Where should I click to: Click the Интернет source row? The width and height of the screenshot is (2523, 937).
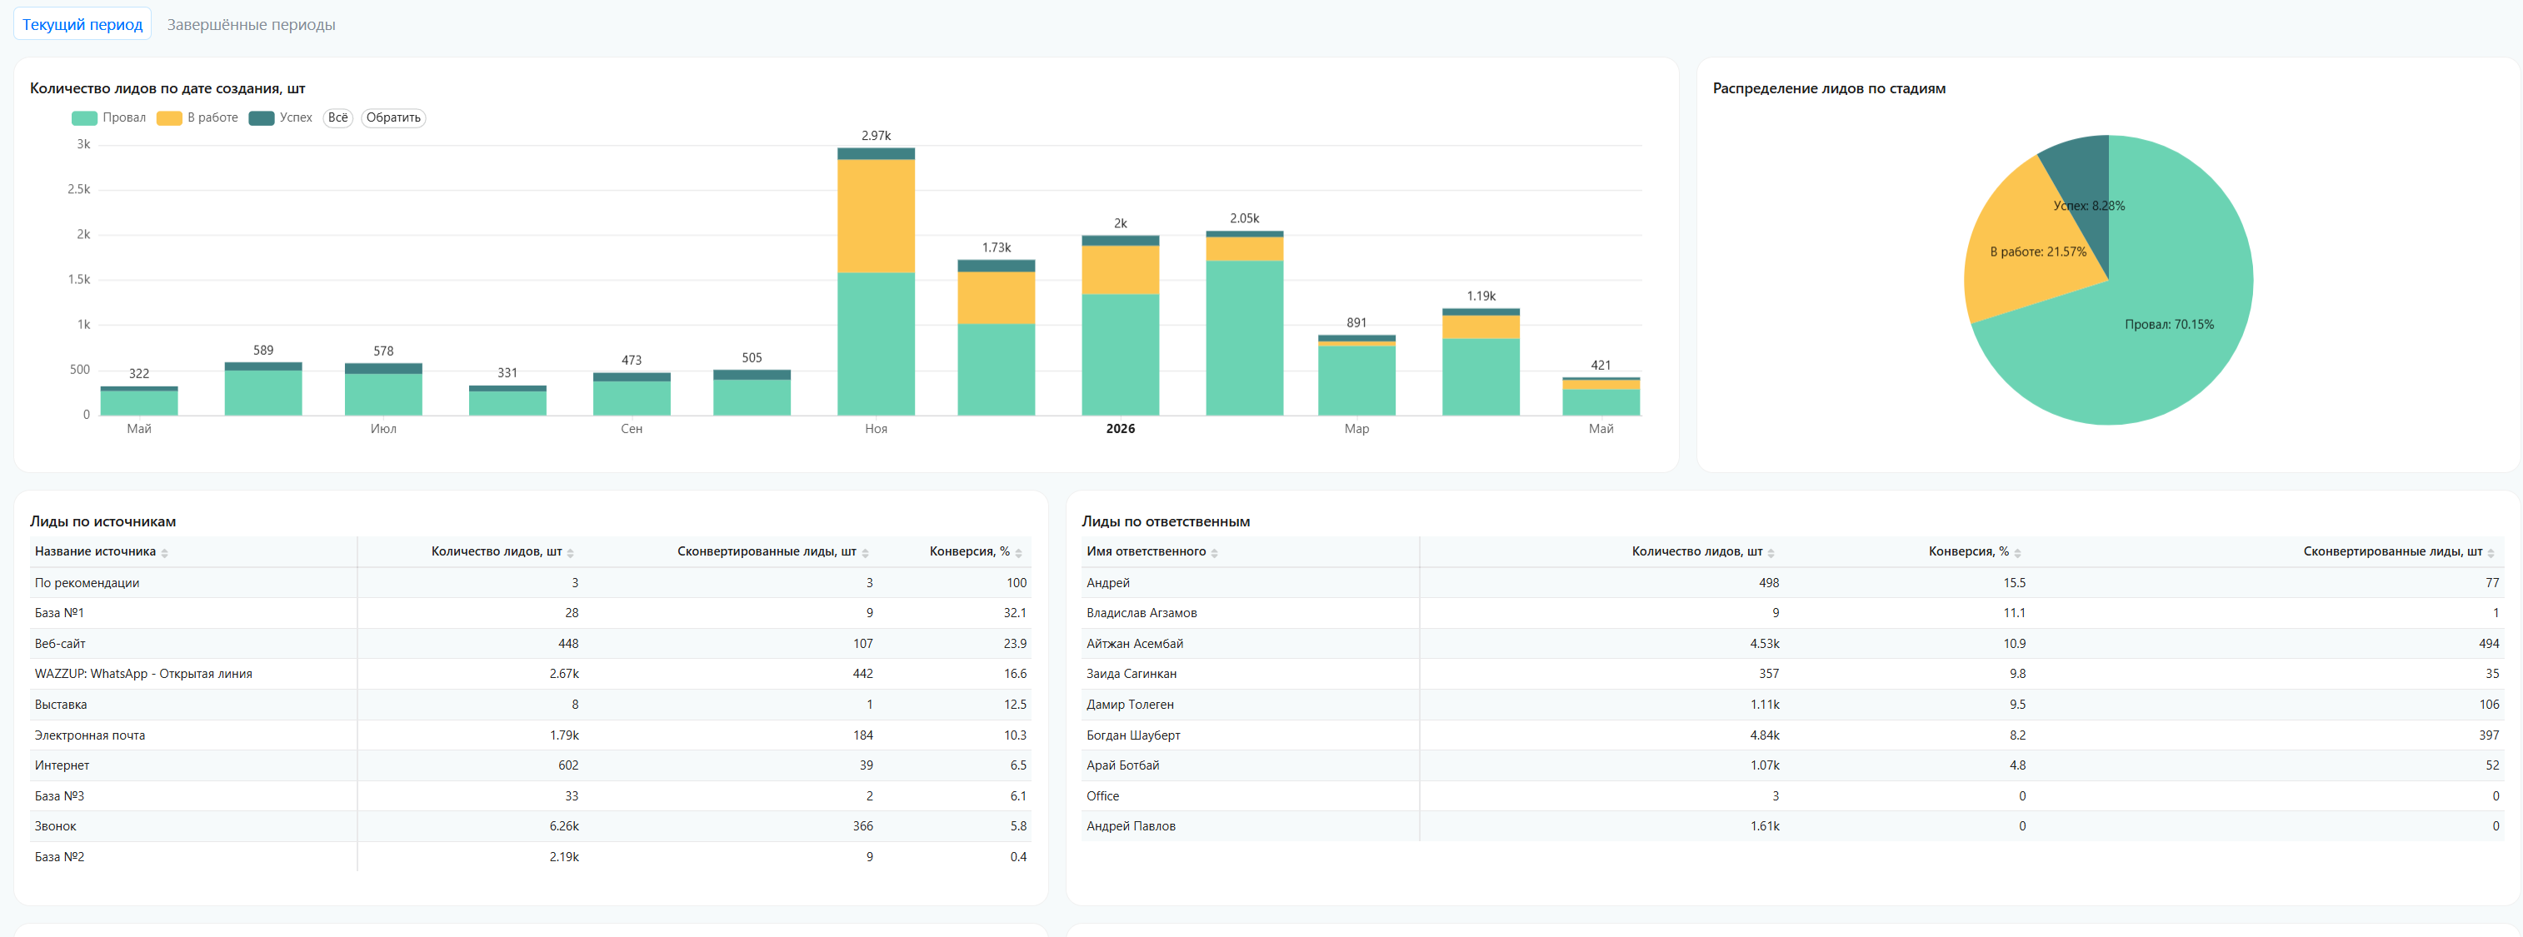pos(530,765)
